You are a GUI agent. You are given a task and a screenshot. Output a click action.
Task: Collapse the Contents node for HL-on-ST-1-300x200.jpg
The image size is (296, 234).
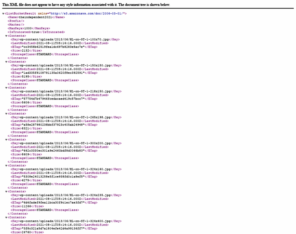[x=6, y=140]
